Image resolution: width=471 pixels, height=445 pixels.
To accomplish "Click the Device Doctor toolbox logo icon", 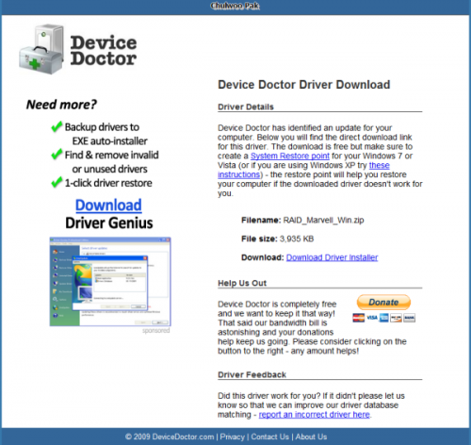I will (41, 50).
